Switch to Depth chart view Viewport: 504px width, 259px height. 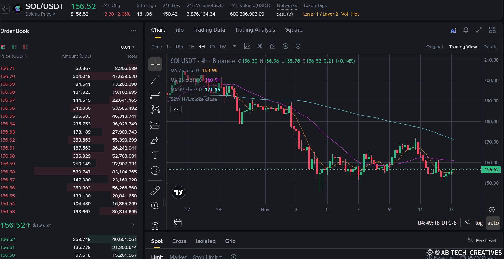click(490, 47)
